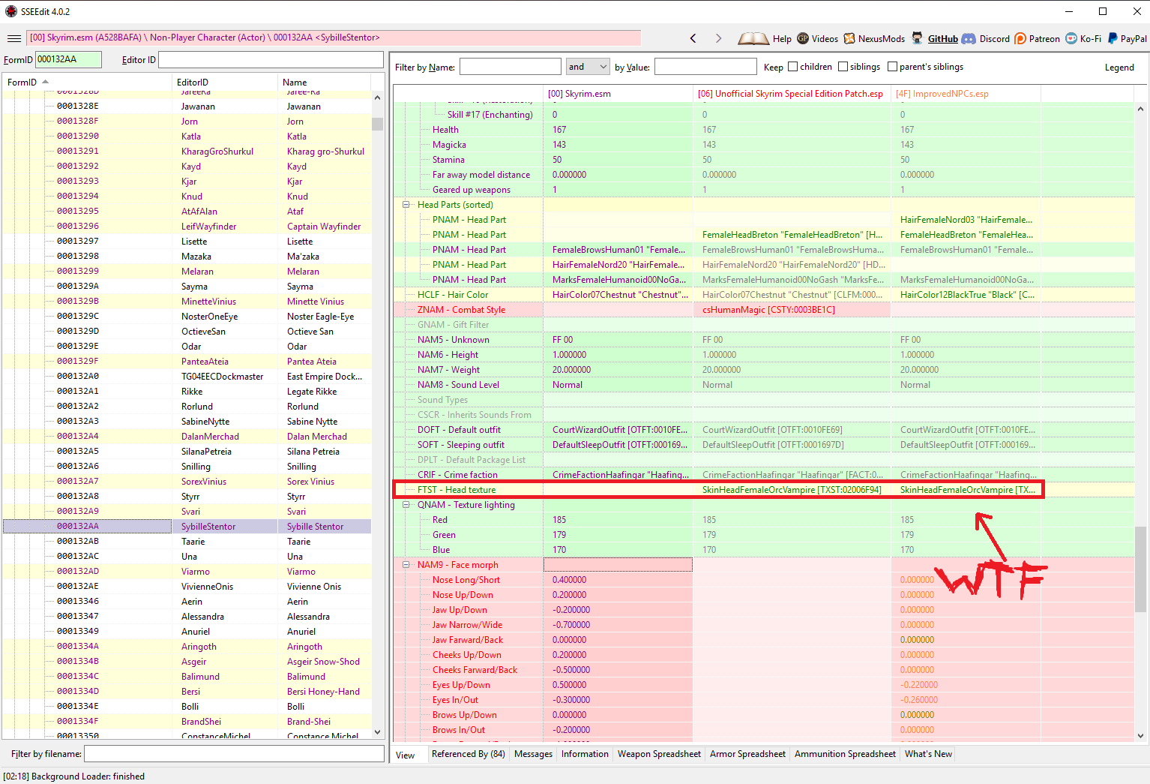
Task: Click the Nose Long/Short value 0.400000
Action: pyautogui.click(x=618, y=580)
